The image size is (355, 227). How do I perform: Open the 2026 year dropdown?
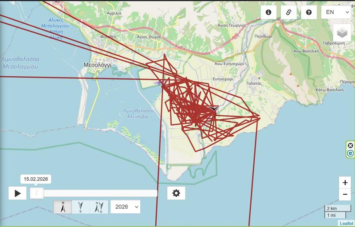(126, 207)
